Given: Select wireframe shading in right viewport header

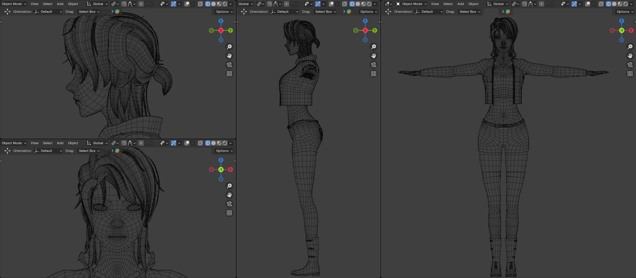Looking at the screenshot, I should [608, 4].
